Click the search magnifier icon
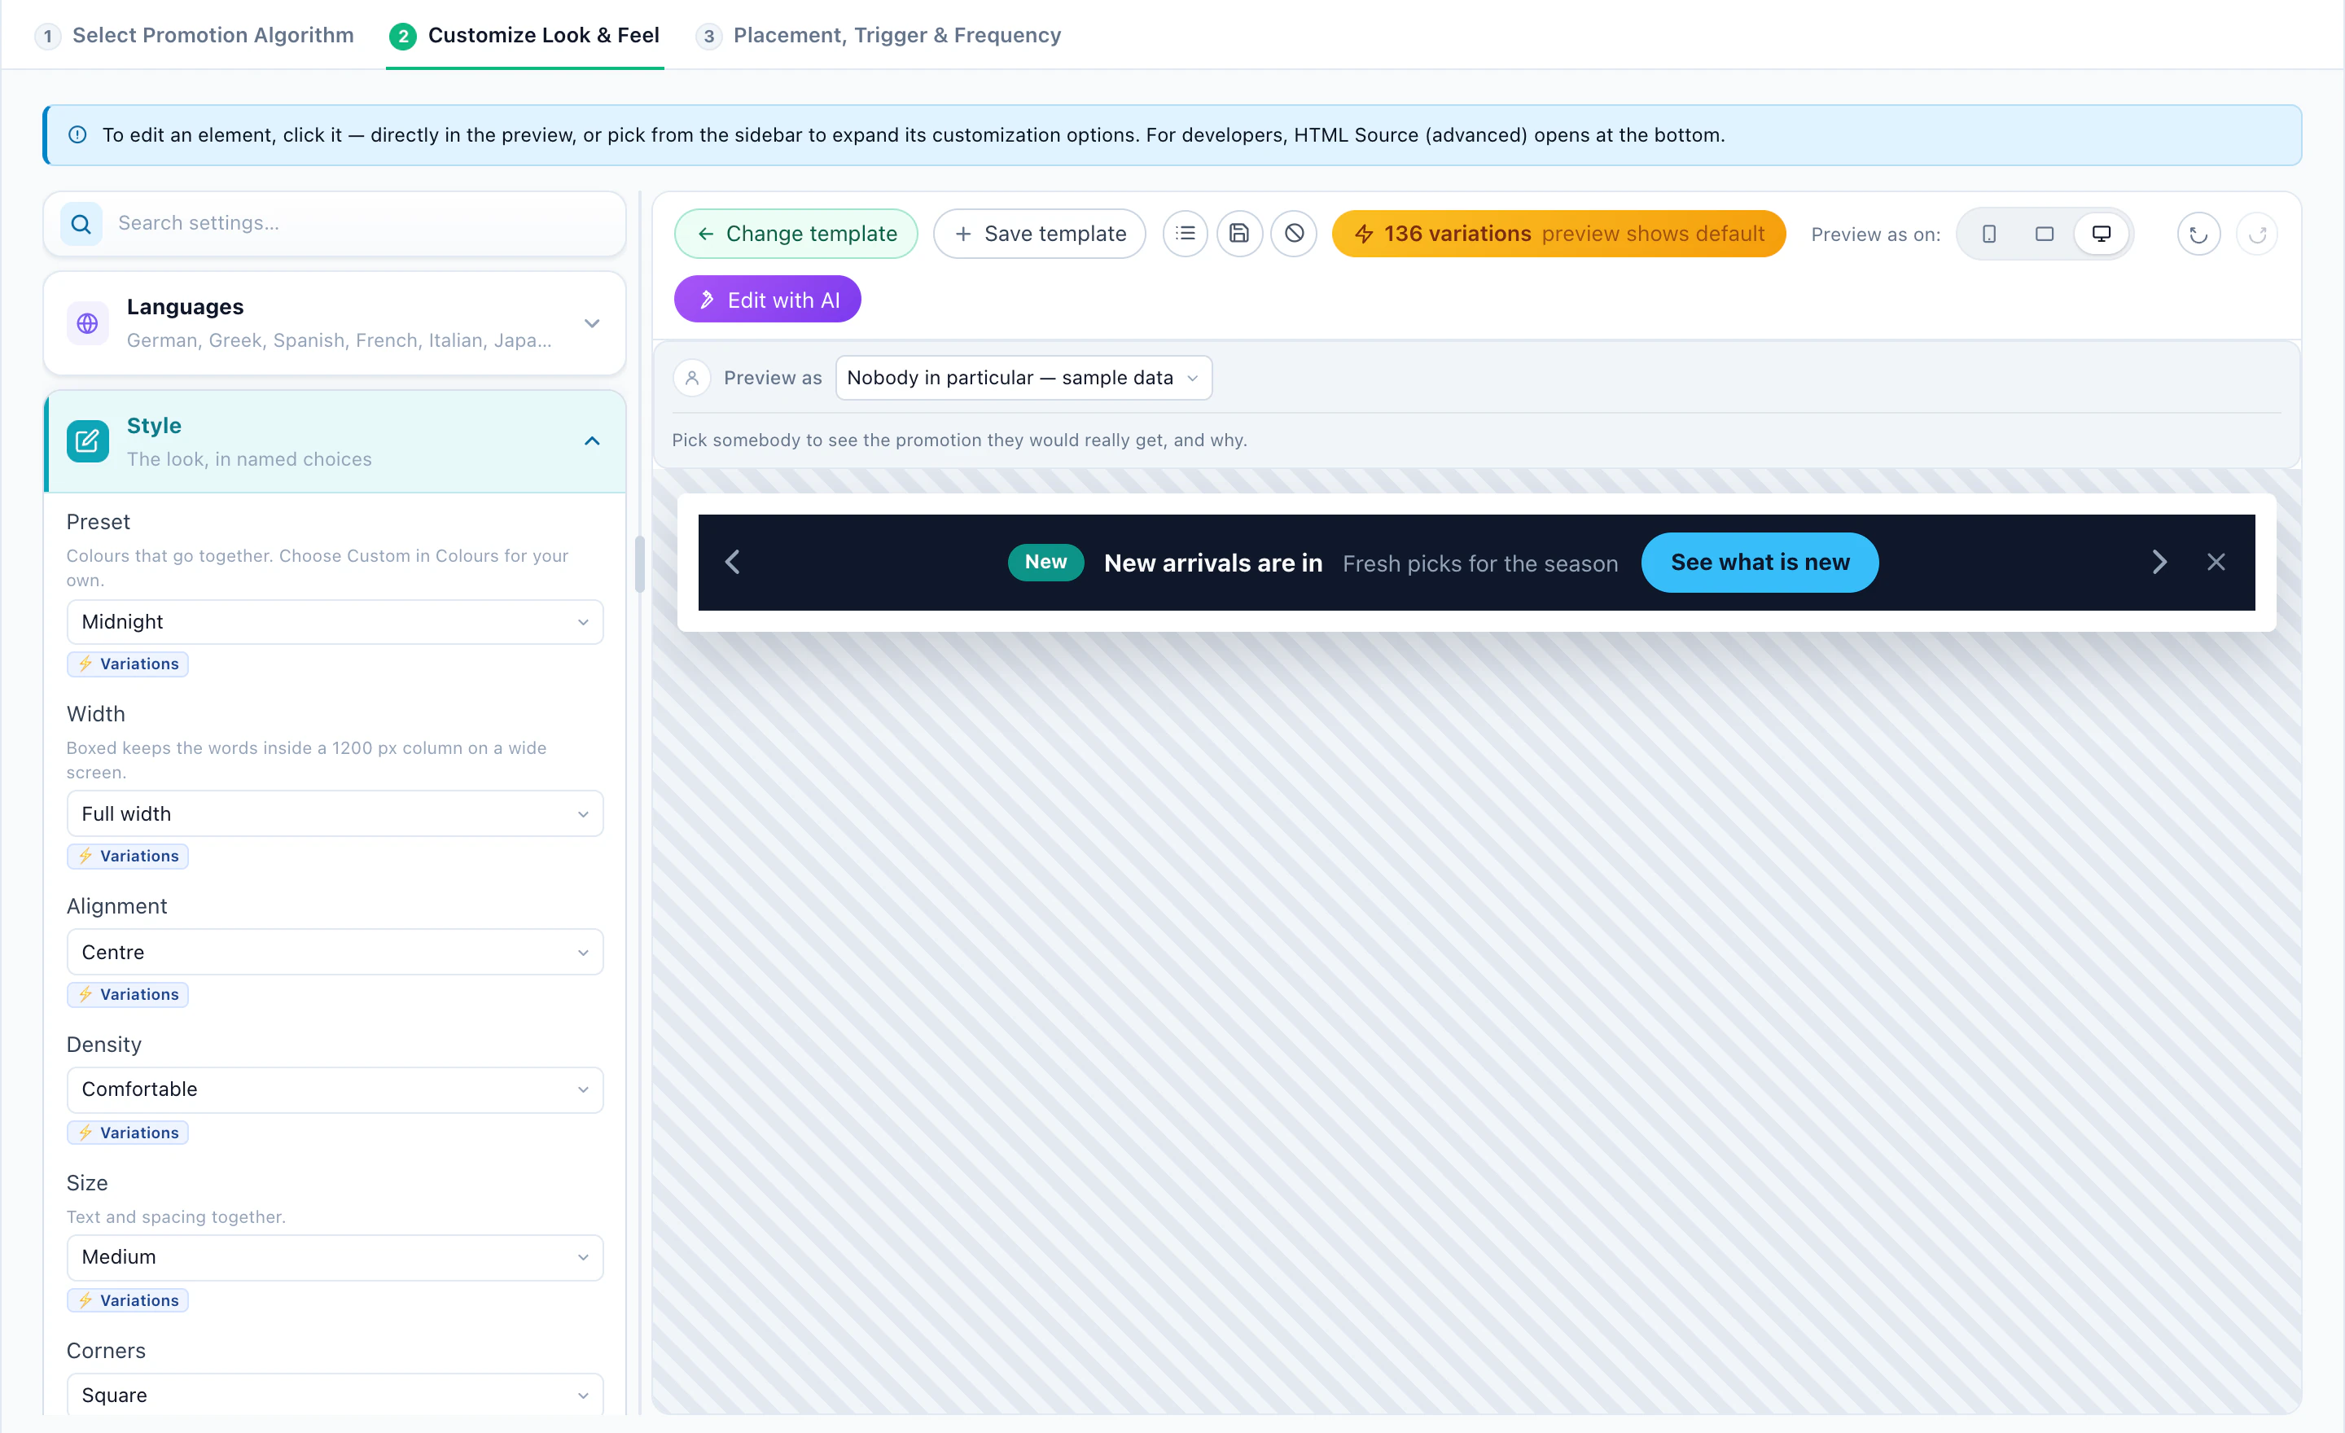The image size is (2345, 1433). point(81,224)
